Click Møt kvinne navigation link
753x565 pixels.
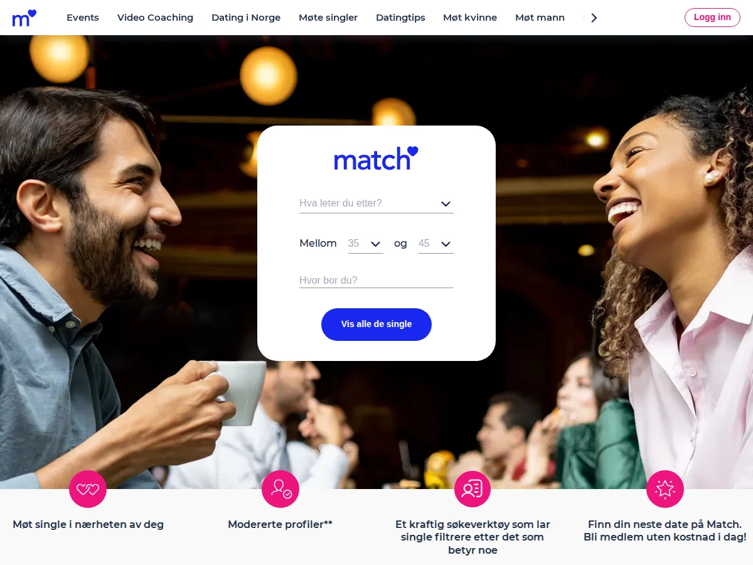coord(470,18)
